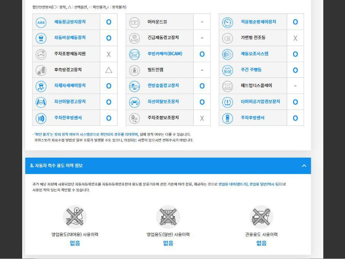This screenshot has width=345, height=259.
Task: Click the 자동차 특수 용도 이력 정보 header title
Action: coord(56,166)
